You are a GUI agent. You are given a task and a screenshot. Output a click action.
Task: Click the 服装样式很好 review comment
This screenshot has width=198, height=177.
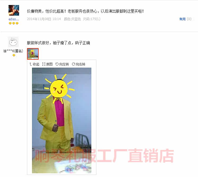pos(58,43)
